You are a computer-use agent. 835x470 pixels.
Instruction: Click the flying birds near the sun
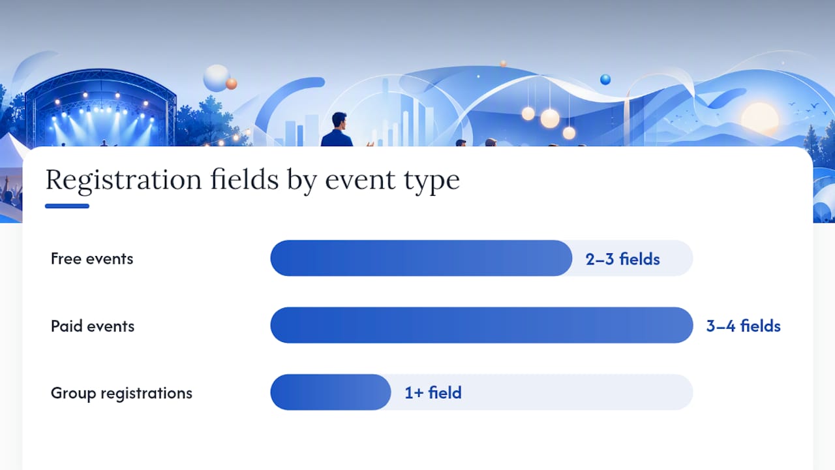[803, 104]
